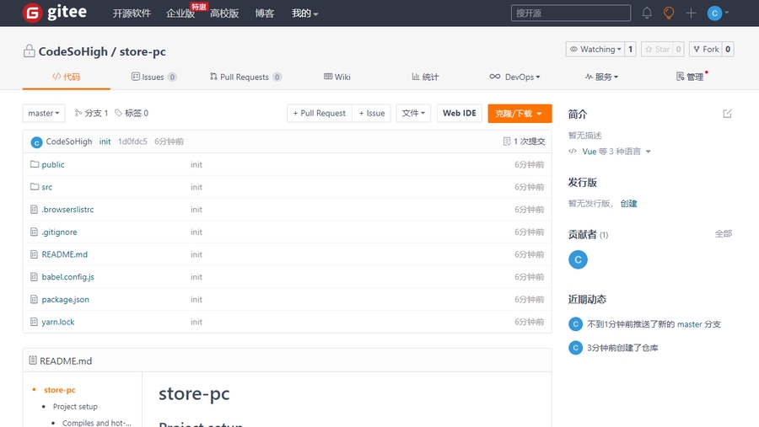Open the Watching dropdown
759x427 pixels.
point(597,50)
